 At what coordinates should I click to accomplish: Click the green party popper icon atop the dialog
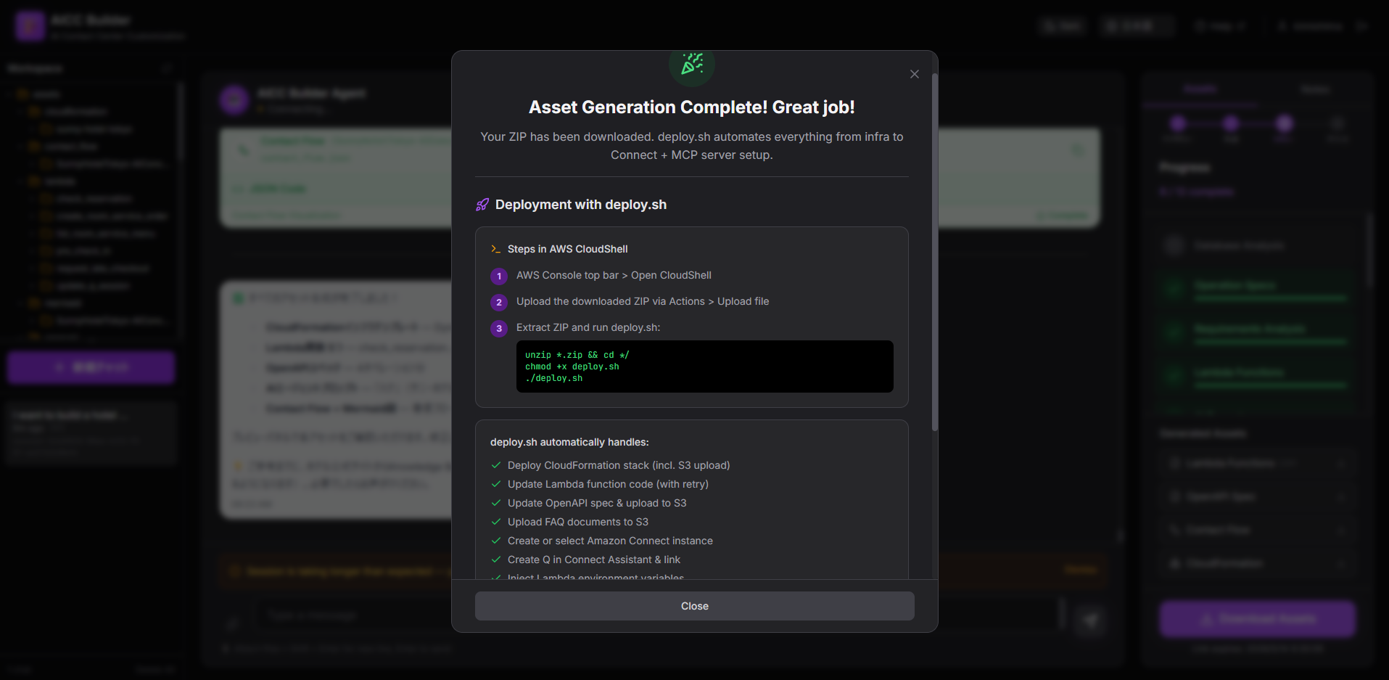tap(692, 65)
